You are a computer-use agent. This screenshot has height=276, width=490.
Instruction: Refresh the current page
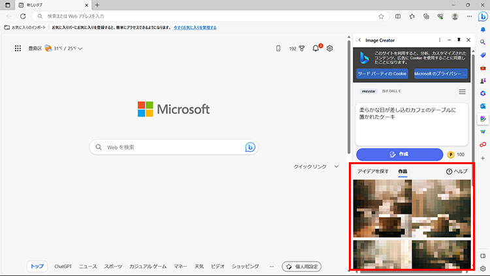pos(23,16)
